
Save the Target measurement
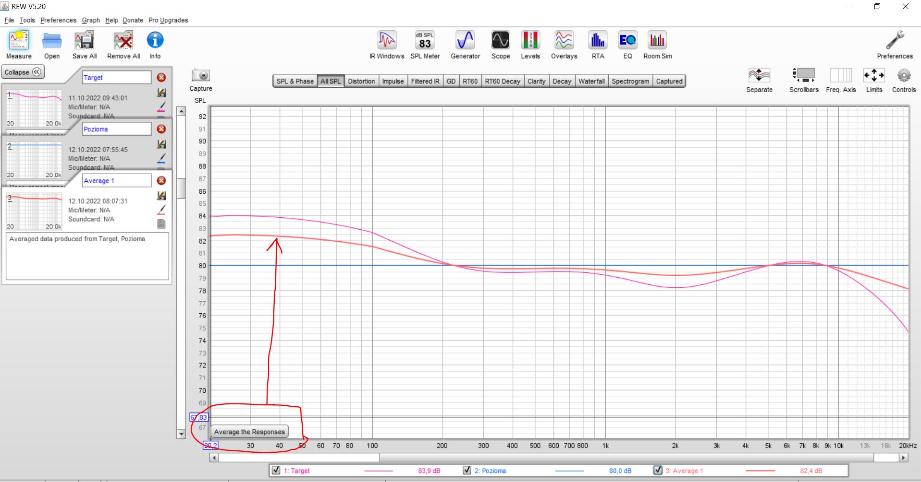tap(161, 93)
